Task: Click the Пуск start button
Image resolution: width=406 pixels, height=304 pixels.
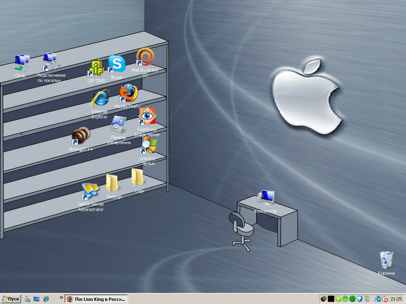Action: pos(11,299)
